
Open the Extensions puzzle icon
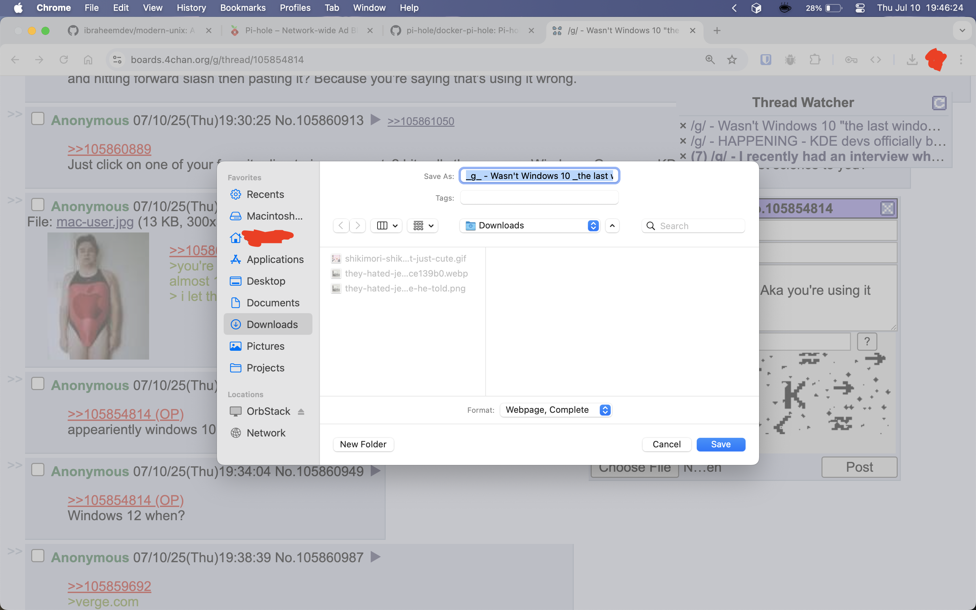(x=815, y=60)
